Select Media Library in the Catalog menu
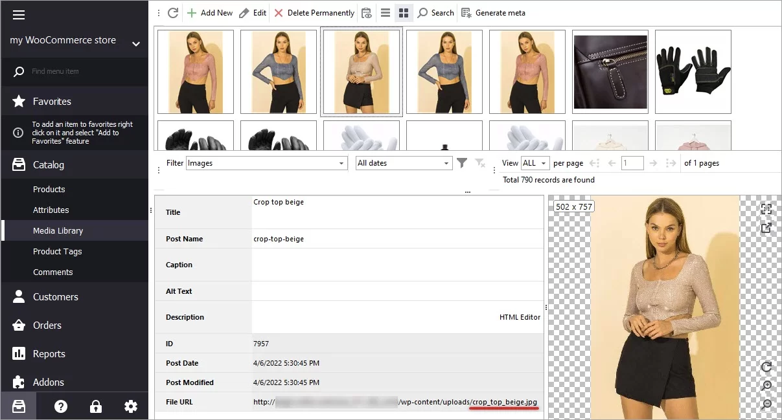The image size is (782, 420). pos(57,230)
